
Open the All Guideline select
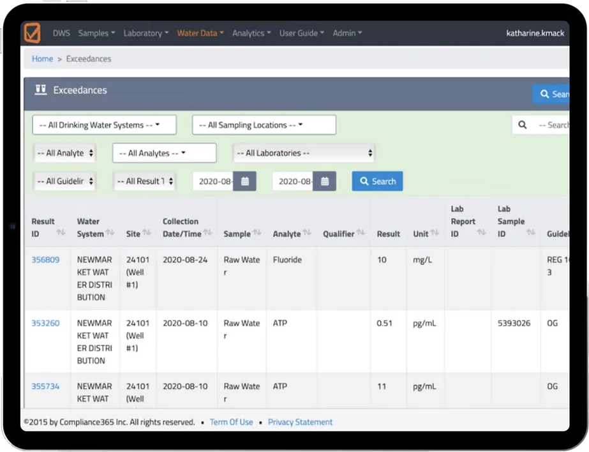(x=65, y=181)
